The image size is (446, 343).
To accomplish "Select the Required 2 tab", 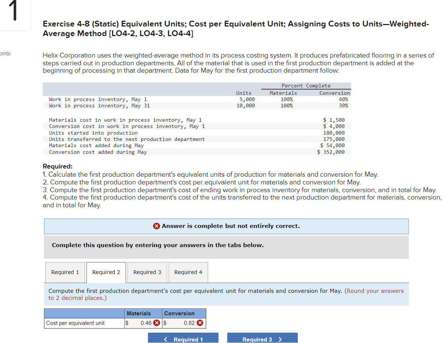I will (106, 272).
